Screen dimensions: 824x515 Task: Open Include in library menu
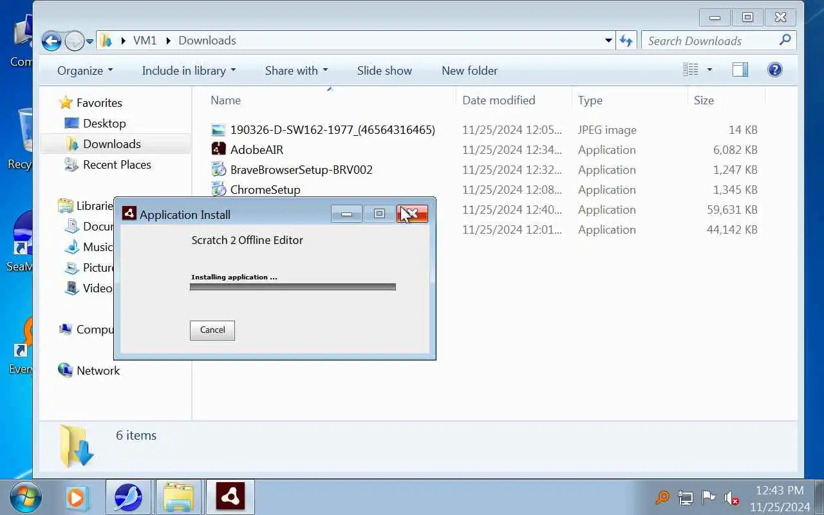click(189, 71)
